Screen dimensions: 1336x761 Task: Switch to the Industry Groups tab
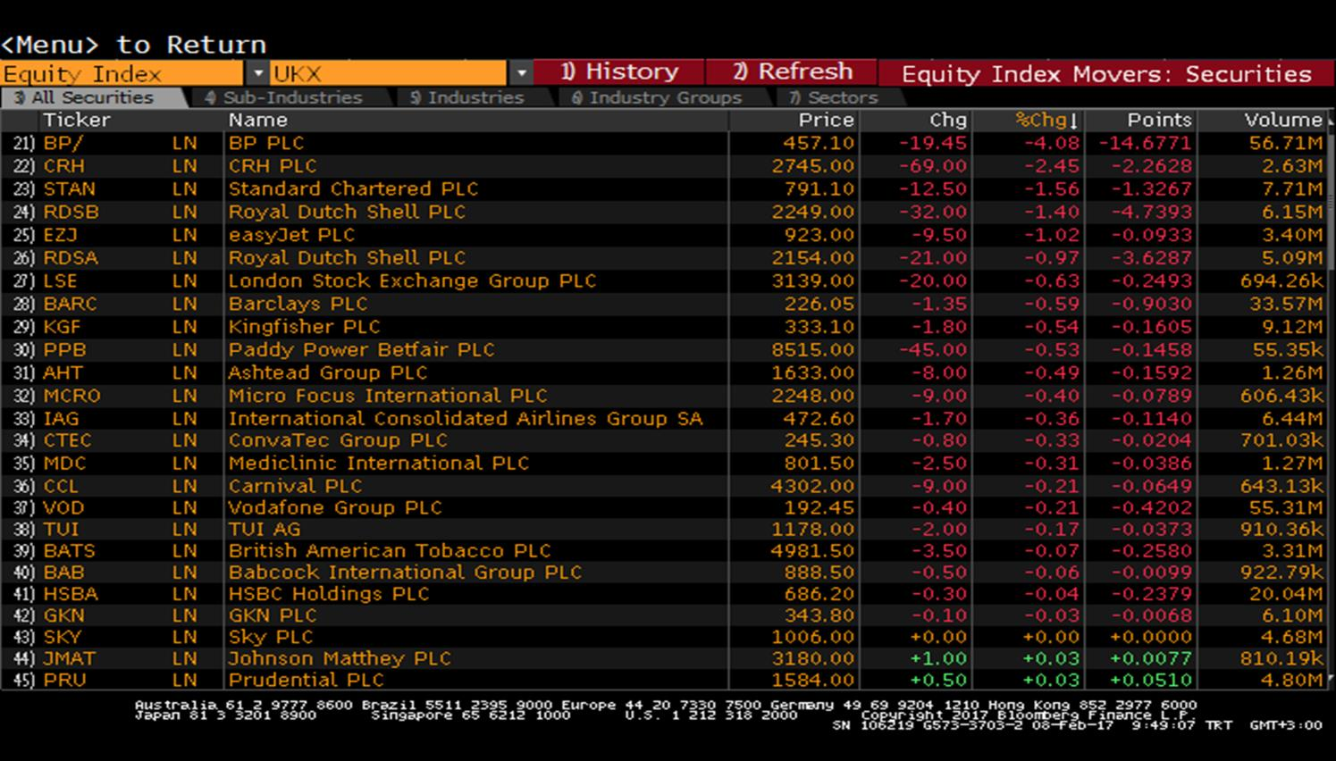click(657, 97)
